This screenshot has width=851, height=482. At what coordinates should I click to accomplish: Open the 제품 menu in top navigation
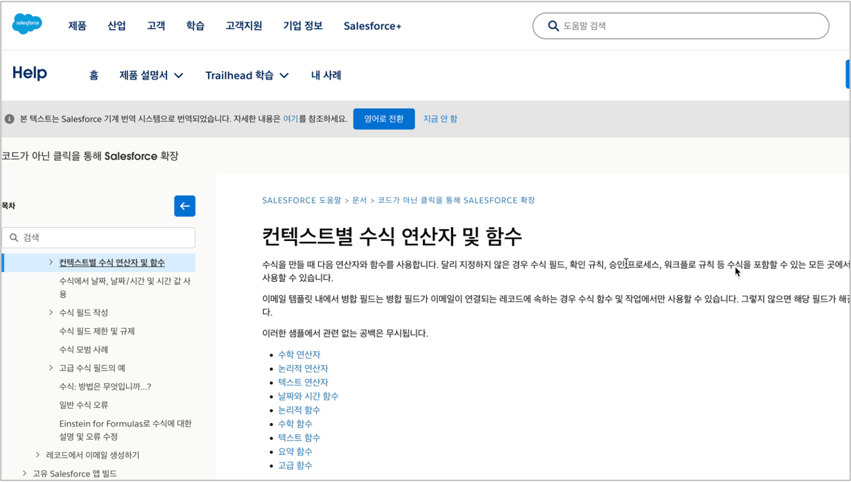pos(77,26)
